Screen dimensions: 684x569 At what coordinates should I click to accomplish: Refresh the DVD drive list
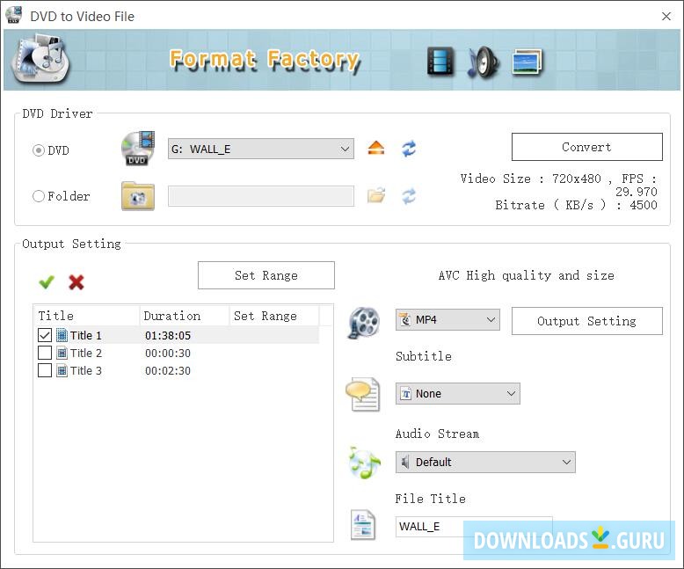click(x=409, y=149)
